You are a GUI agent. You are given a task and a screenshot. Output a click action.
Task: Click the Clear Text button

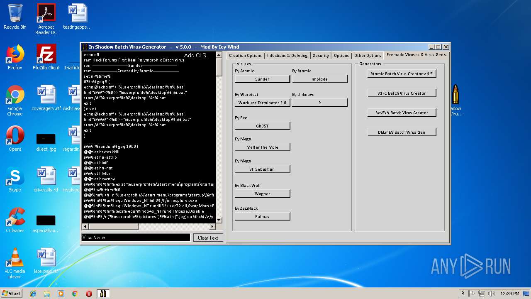tap(208, 238)
